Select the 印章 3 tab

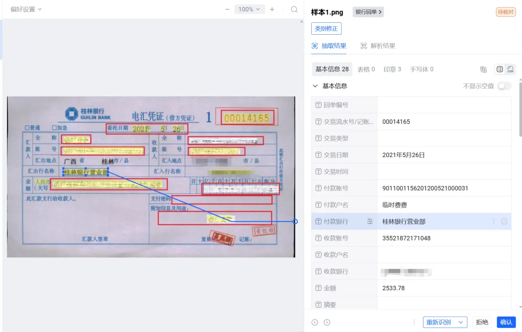coord(392,70)
